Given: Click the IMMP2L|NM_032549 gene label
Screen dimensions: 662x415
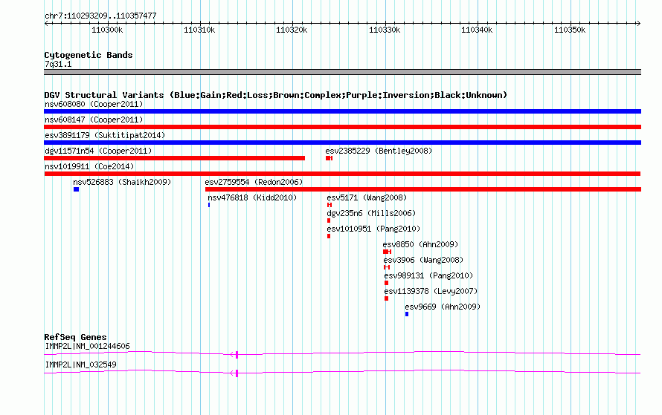Looking at the screenshot, I should (x=80, y=365).
